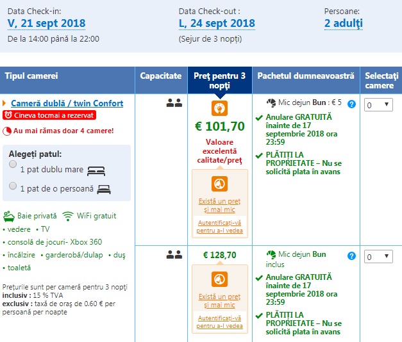Open room quantity dropdown for €101,70 offer
The width and height of the screenshot is (402, 342).
[x=378, y=104]
